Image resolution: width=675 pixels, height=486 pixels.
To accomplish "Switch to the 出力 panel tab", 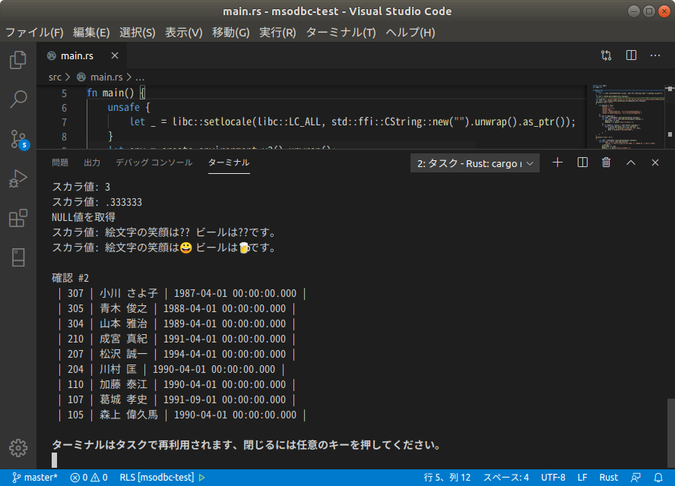I will coord(92,163).
